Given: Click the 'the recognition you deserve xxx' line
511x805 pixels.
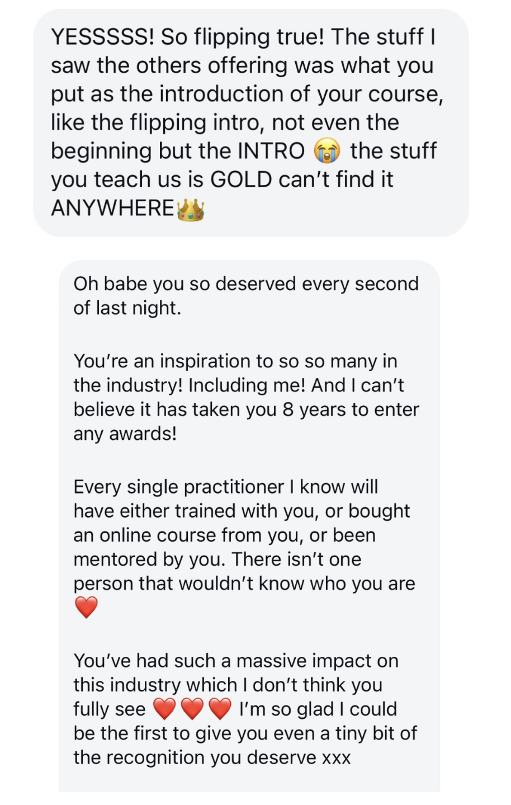Looking at the screenshot, I should (x=212, y=757).
